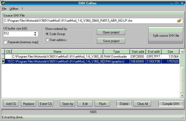Click the Flash button
This screenshot has width=186, height=121.
pyautogui.click(x=102, y=104)
